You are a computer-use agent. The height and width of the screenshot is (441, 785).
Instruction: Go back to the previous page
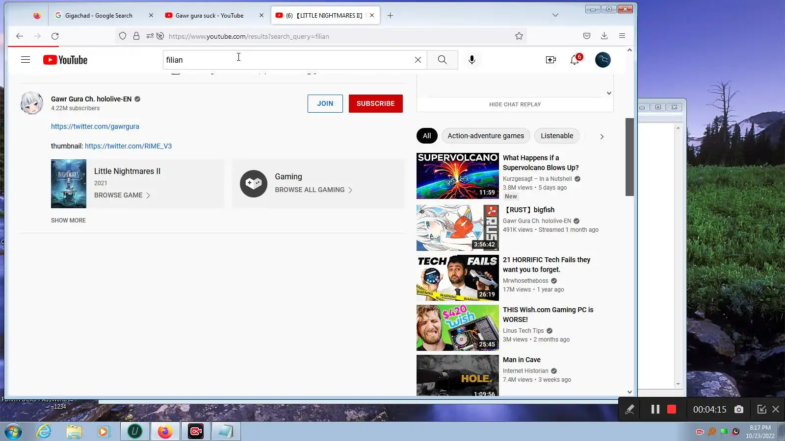(x=20, y=36)
